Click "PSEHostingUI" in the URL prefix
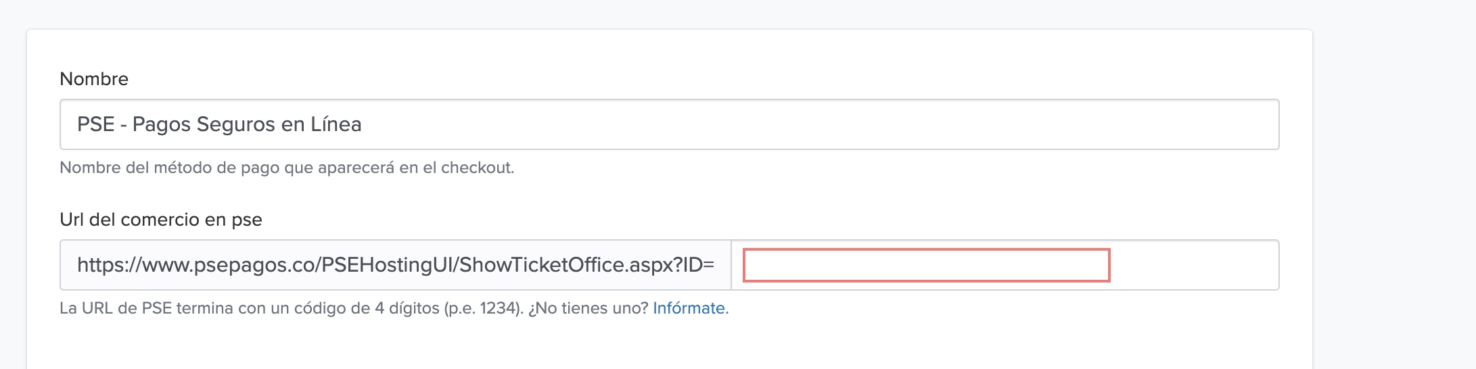This screenshot has width=1476, height=369. [x=388, y=265]
